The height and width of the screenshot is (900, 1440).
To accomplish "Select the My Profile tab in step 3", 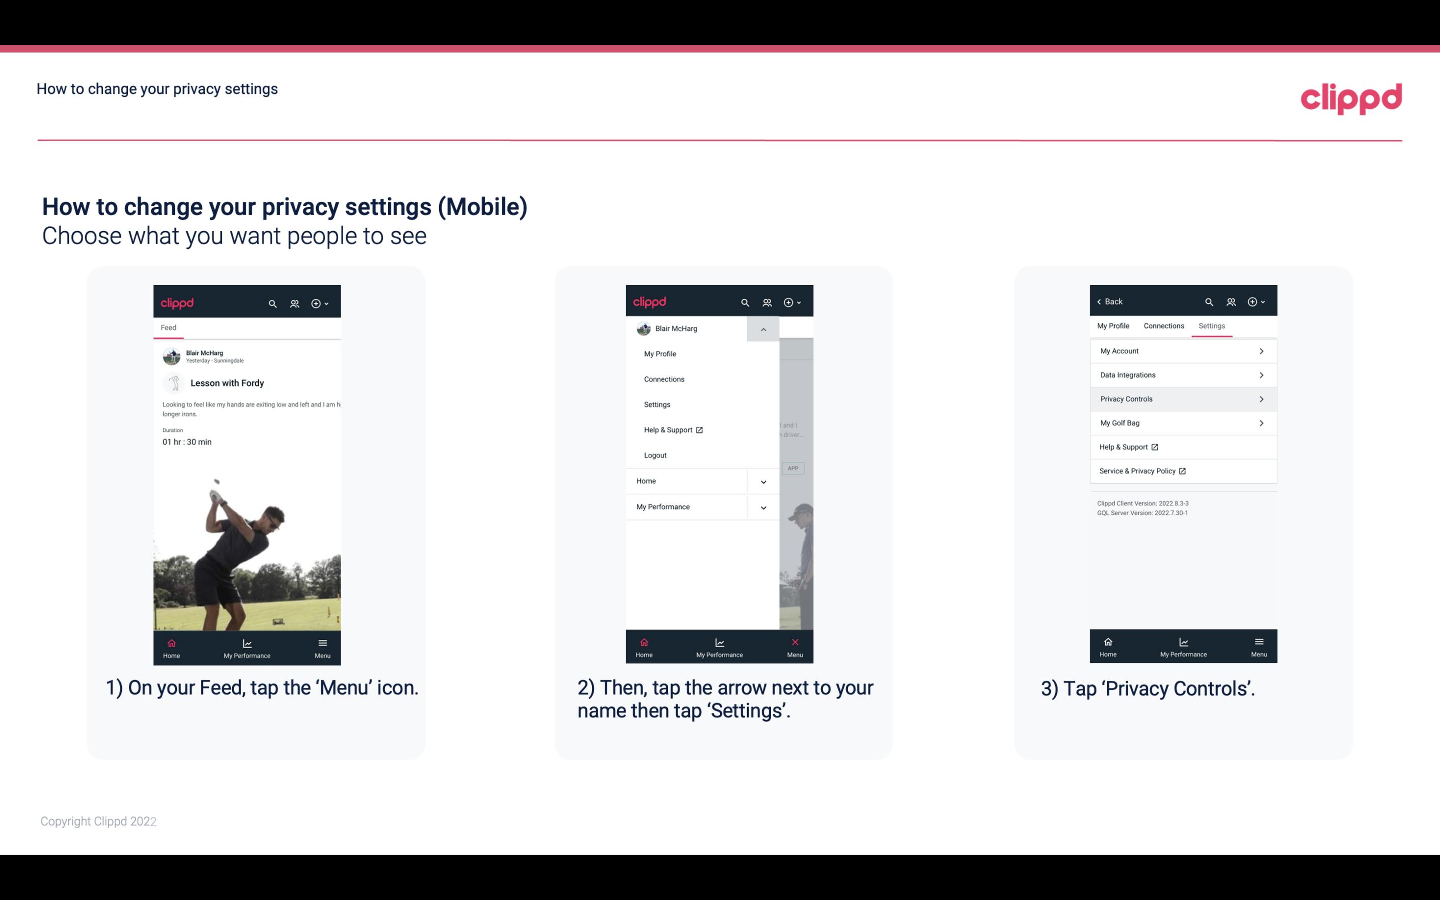I will click(1114, 325).
